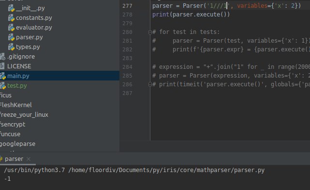This screenshot has width=310, height=190.
Task: Select the fsencrypt folder
Action: 13,125
